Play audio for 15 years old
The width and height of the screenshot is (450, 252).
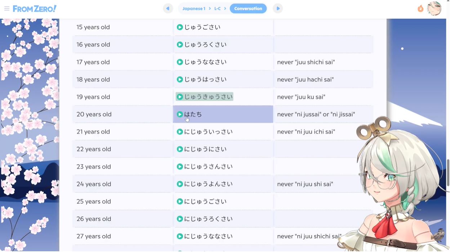pos(180,27)
